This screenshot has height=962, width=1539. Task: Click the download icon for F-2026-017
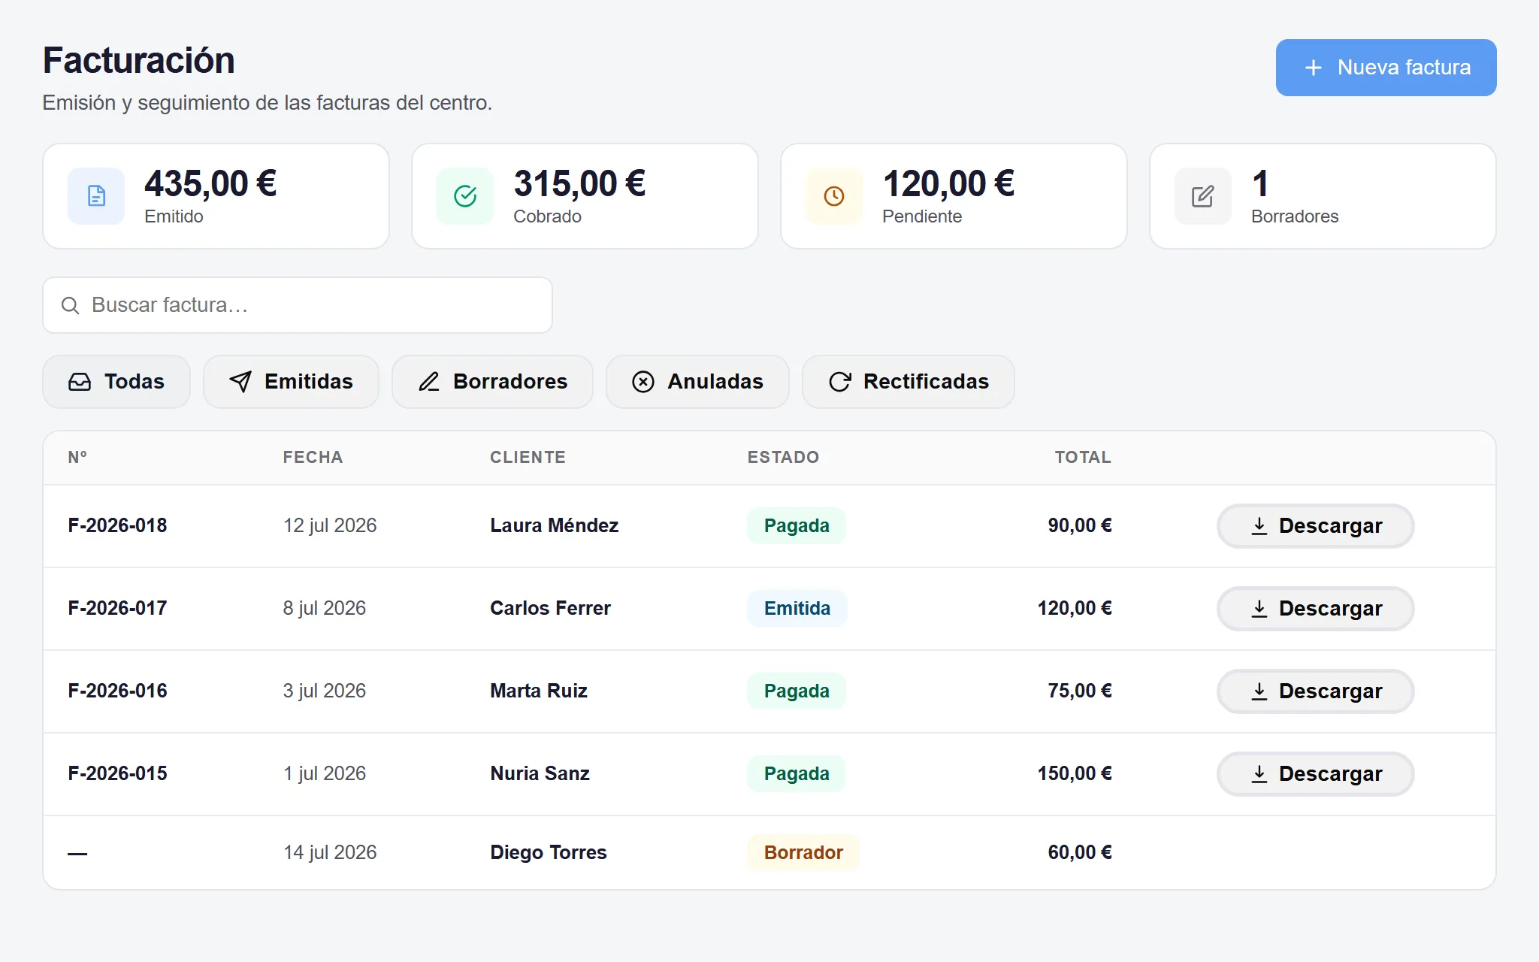(1259, 609)
